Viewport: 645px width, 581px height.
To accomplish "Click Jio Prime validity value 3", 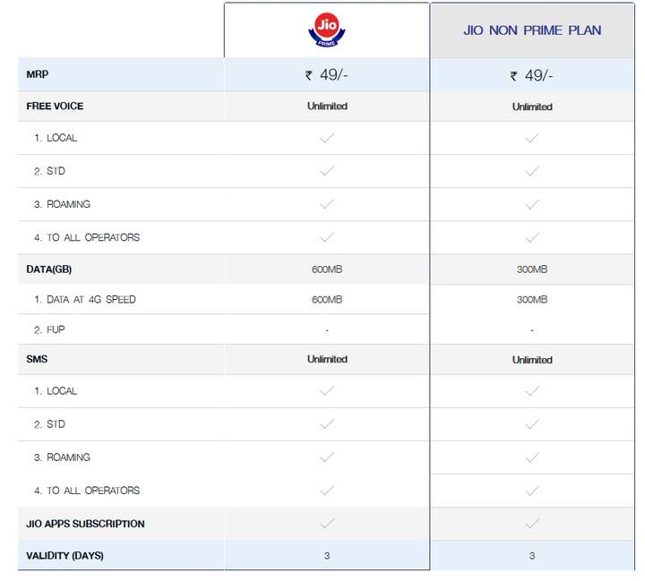I will (x=327, y=556).
